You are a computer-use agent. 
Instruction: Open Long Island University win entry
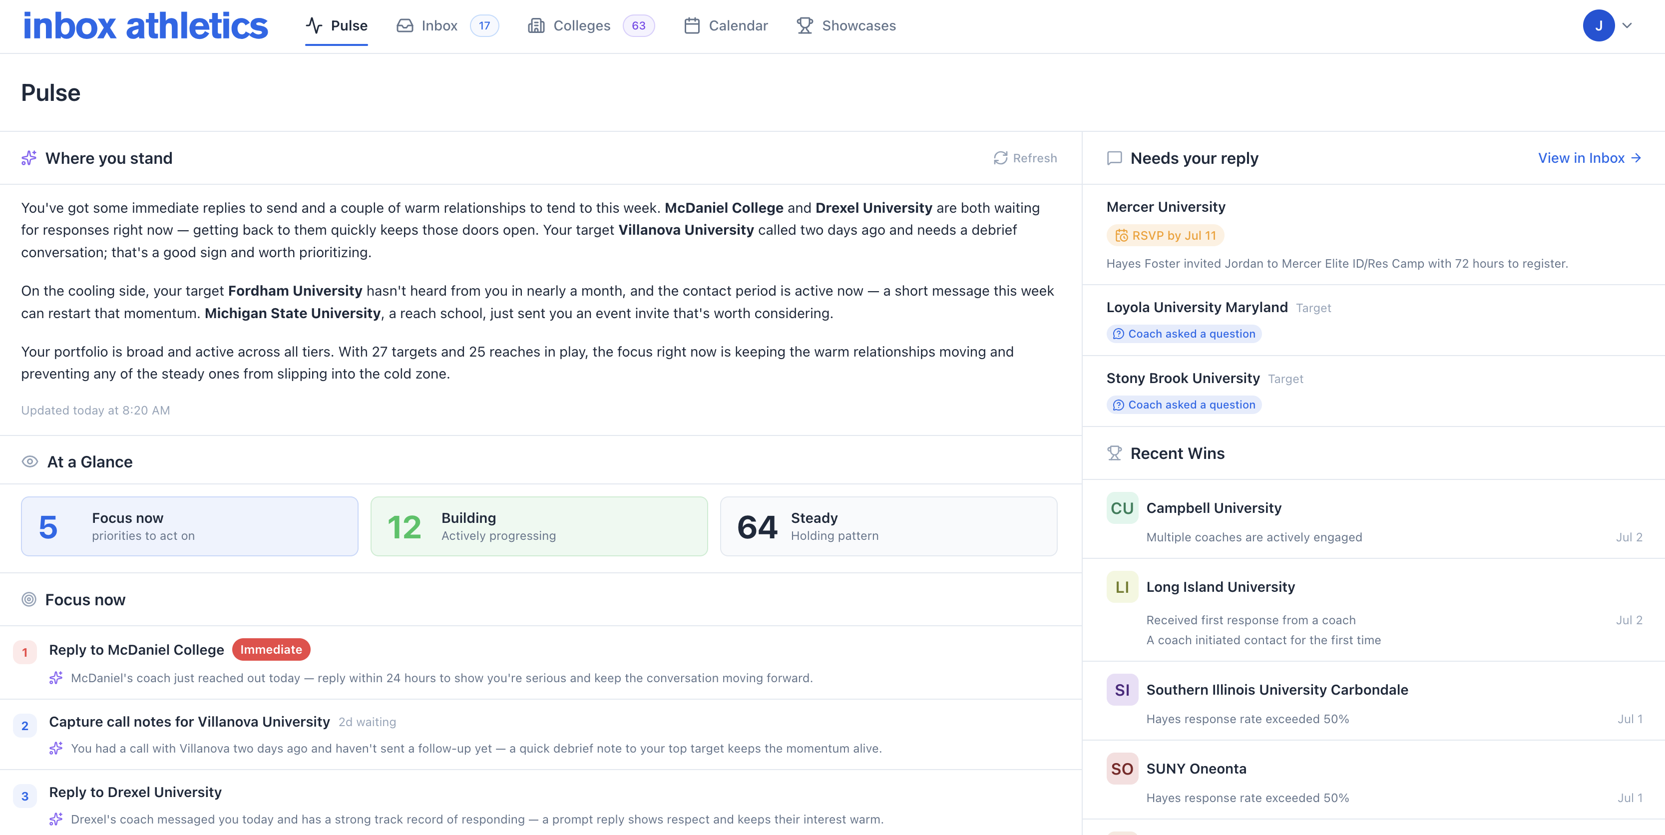[1373, 610]
